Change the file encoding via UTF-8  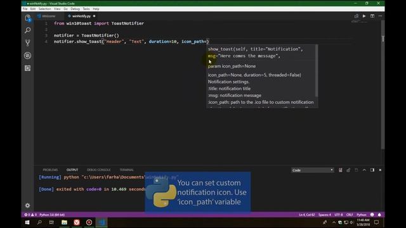(x=339, y=215)
